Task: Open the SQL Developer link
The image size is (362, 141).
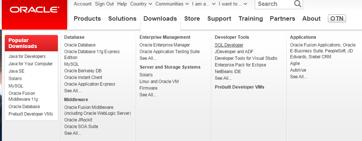Action: (229, 45)
